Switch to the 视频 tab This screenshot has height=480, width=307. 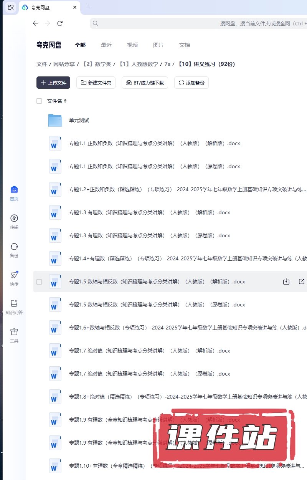coord(132,45)
